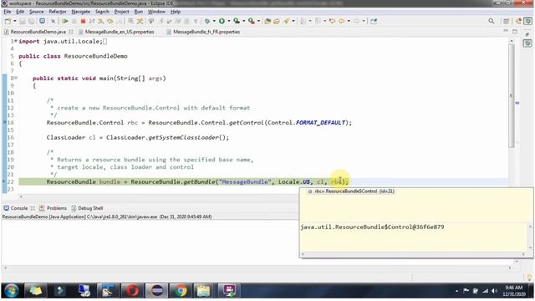Open Google Chrome from the taskbar

(x=181, y=291)
